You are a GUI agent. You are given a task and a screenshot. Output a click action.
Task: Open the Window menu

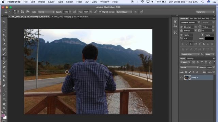[105, 2]
